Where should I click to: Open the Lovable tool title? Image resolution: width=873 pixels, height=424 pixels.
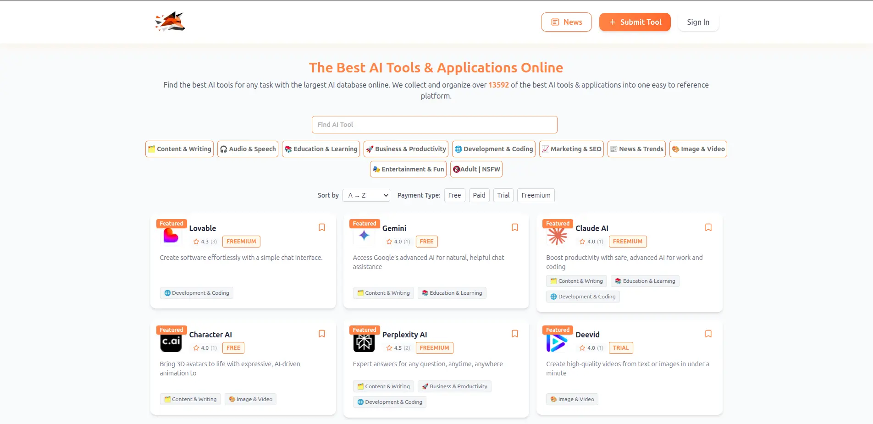tap(203, 228)
